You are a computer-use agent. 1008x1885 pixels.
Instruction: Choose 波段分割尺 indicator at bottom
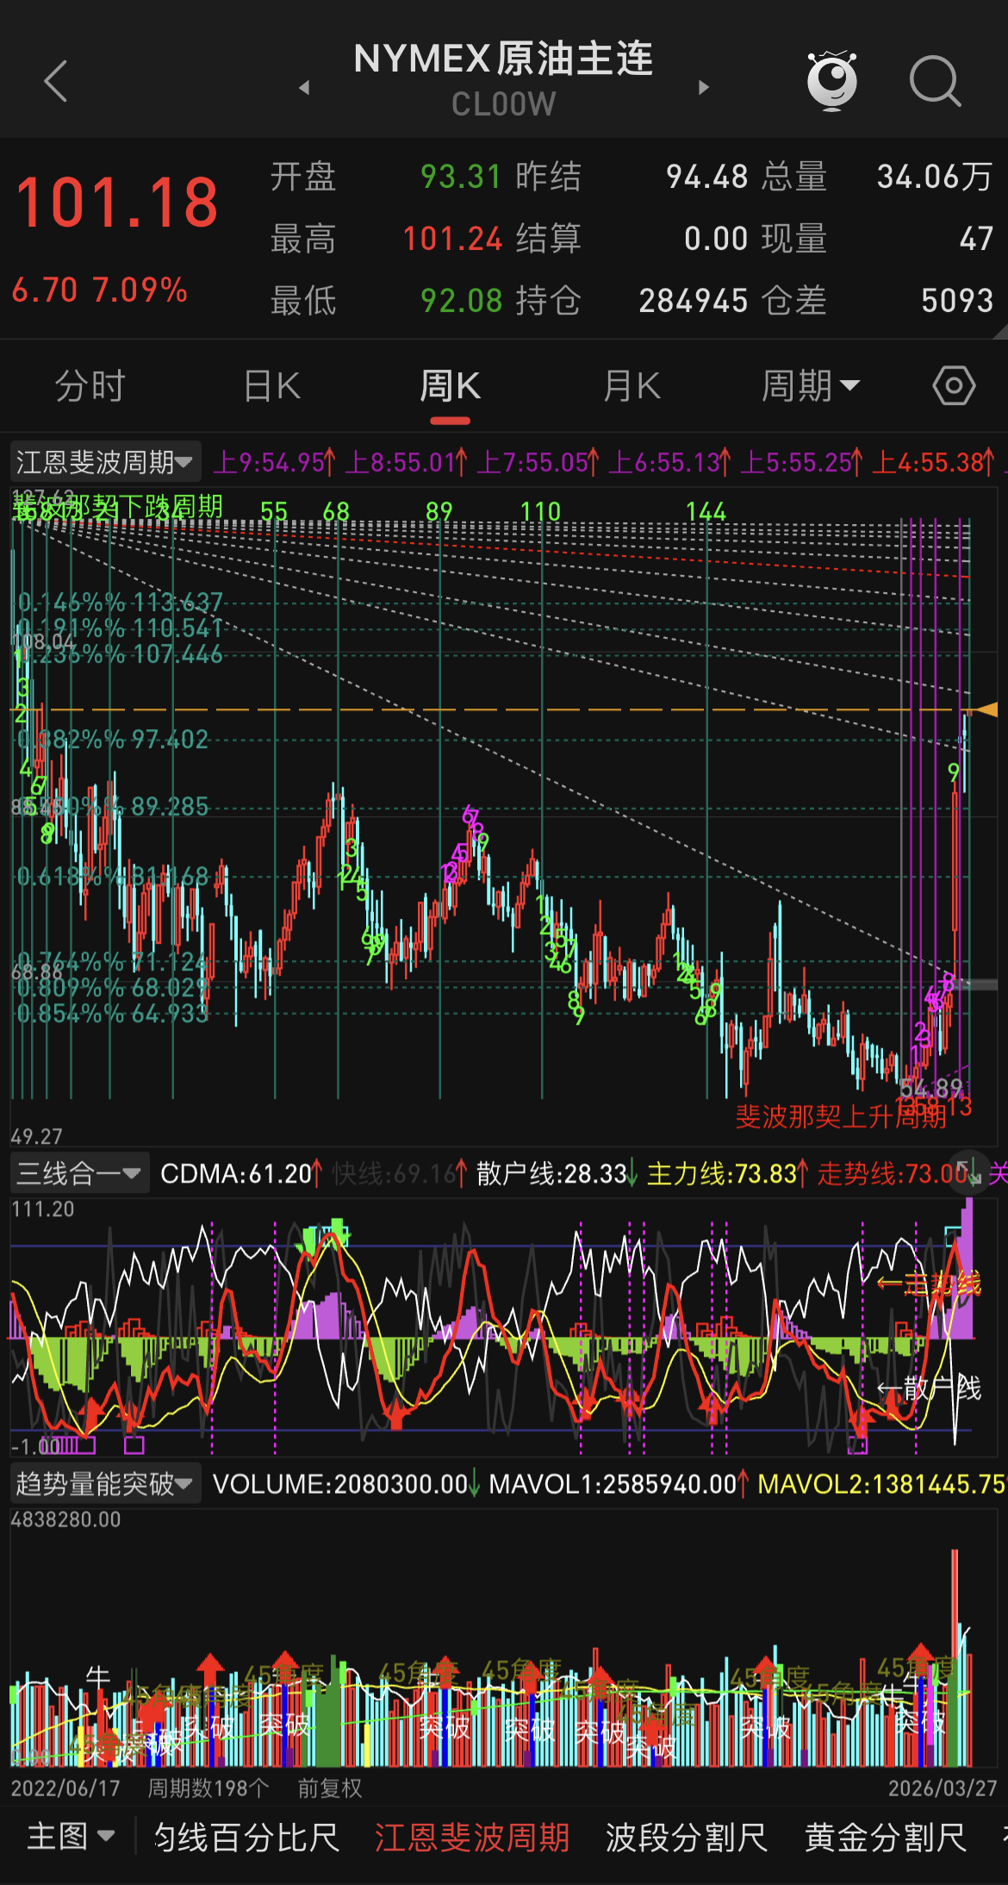pyautogui.click(x=686, y=1837)
